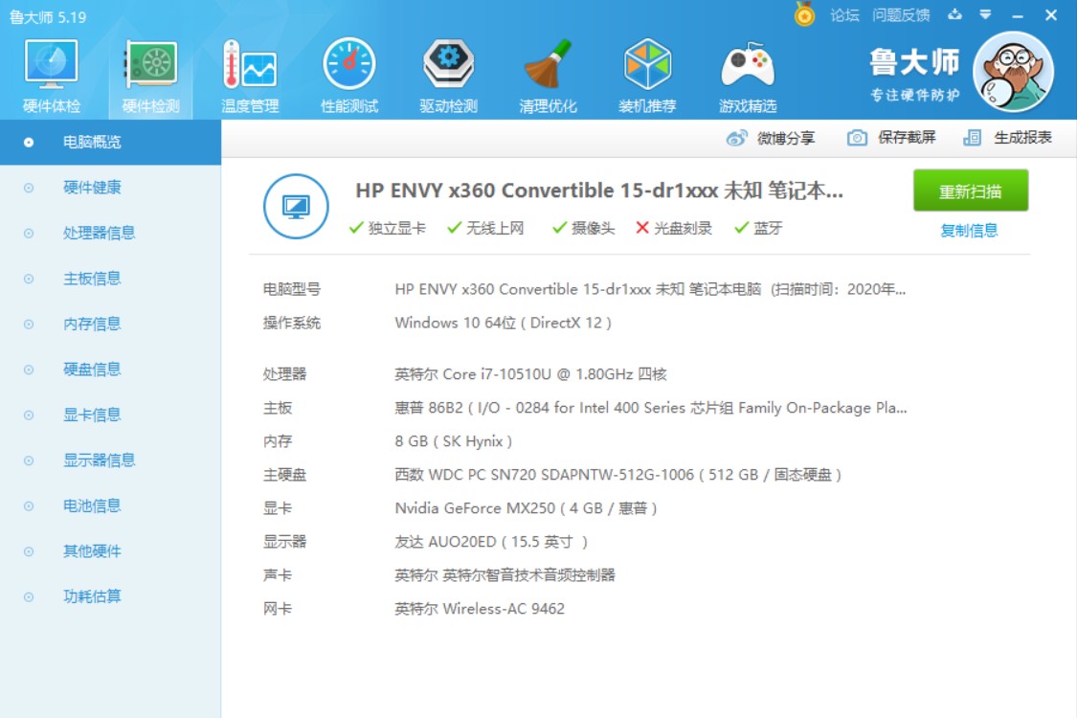Image resolution: width=1077 pixels, height=718 pixels.
Task: Click 生成报表 to generate a report
Action: point(1007,136)
